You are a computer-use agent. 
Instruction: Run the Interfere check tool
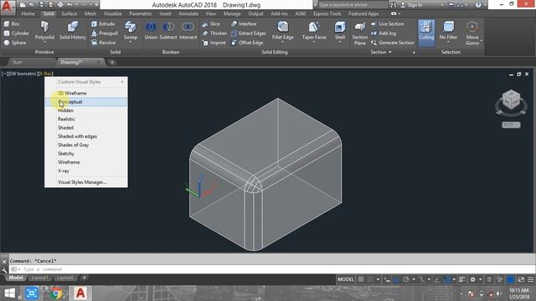244,24
